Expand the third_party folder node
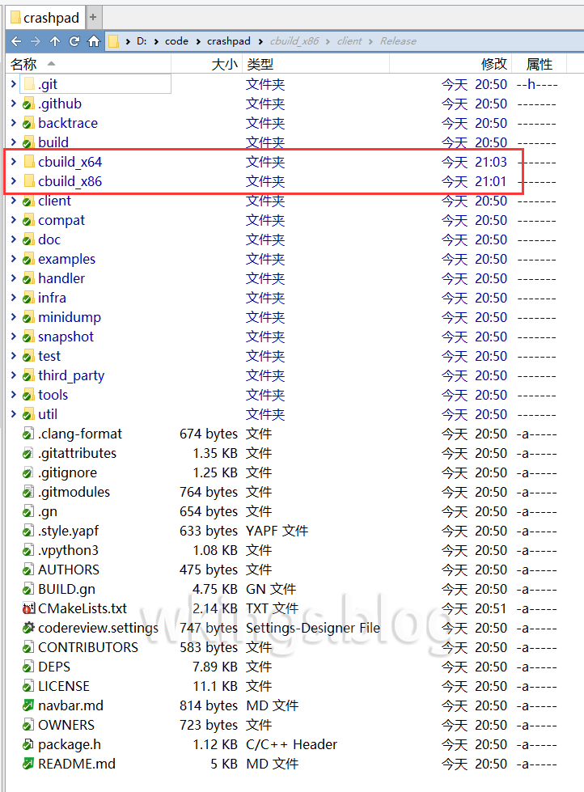The height and width of the screenshot is (792, 584). coord(13,375)
